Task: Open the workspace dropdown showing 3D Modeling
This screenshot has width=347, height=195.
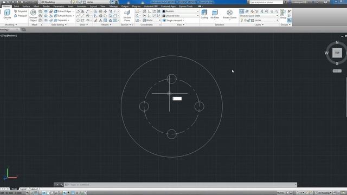Action: [55, 2]
